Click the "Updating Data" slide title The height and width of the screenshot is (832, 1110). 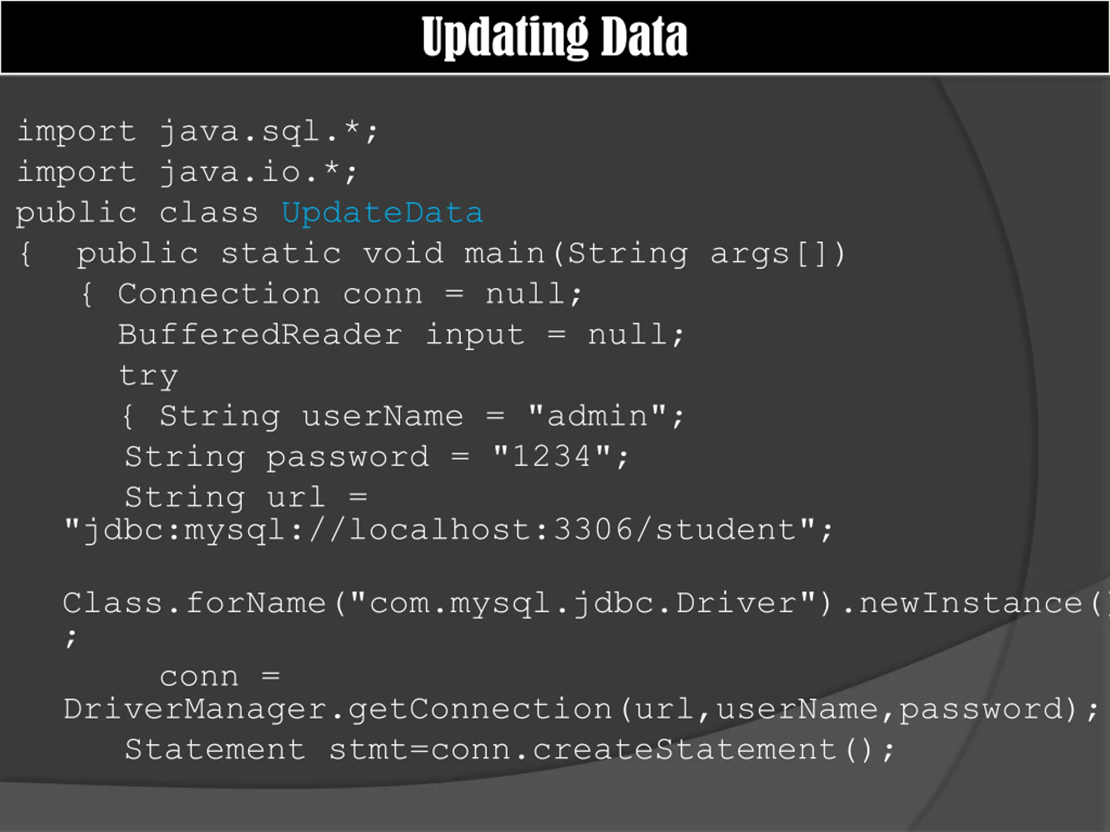pyautogui.click(x=555, y=36)
